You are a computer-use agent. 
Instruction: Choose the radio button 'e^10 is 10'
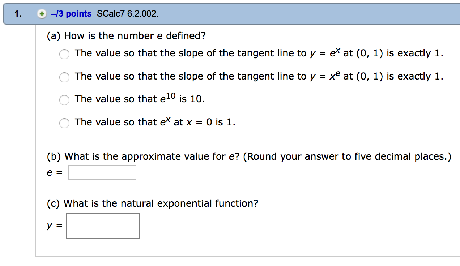pyautogui.click(x=64, y=100)
